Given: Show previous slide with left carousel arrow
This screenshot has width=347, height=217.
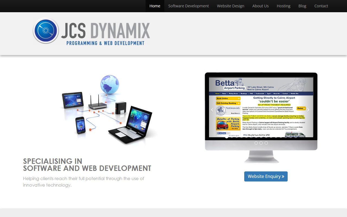Looking at the screenshot, I should click(212, 110).
